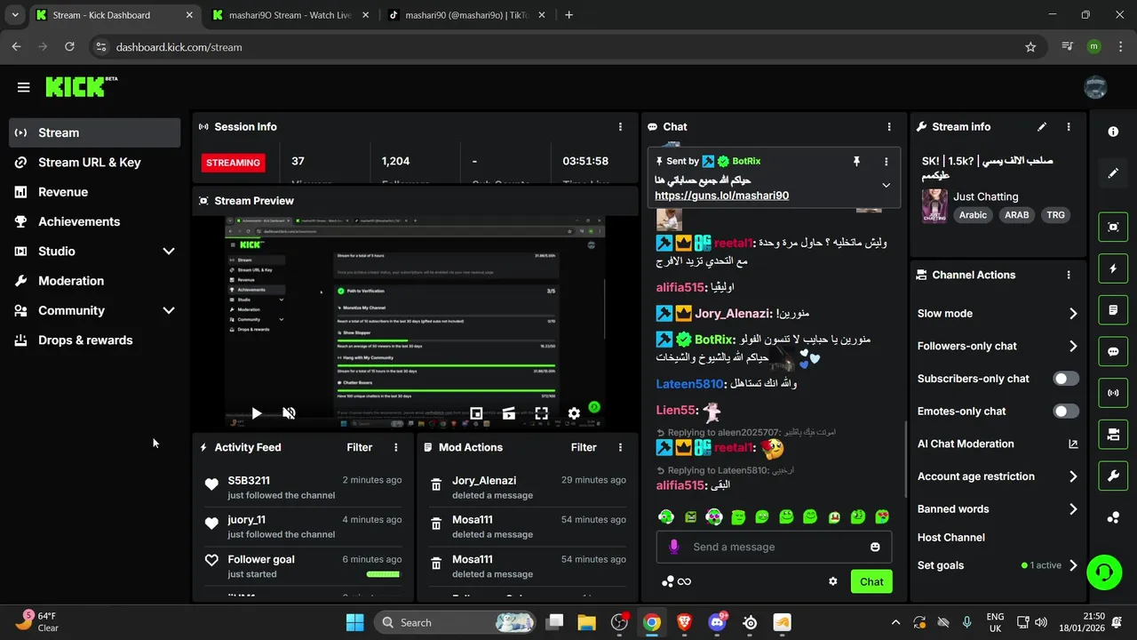
Task: Expand the pinned message chevron
Action: [x=886, y=186]
